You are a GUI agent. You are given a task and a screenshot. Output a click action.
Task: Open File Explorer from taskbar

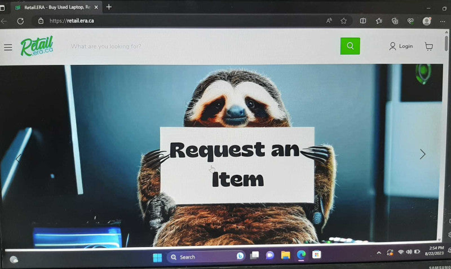click(x=286, y=255)
